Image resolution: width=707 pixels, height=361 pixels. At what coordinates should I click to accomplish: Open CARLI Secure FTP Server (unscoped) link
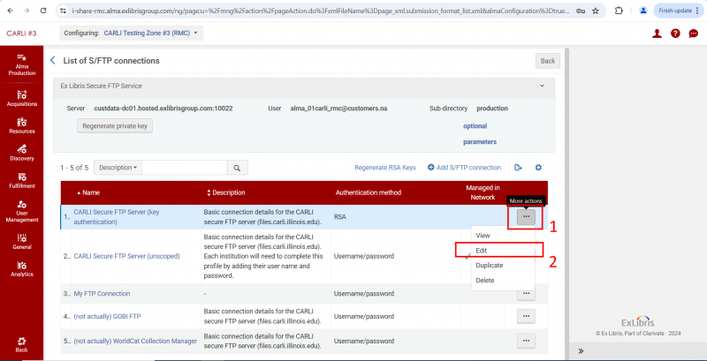126,256
